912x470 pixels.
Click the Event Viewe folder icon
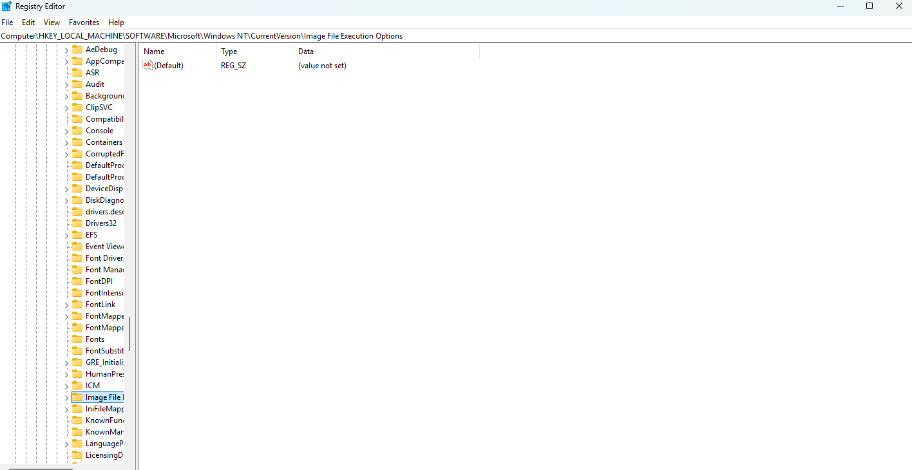[77, 247]
